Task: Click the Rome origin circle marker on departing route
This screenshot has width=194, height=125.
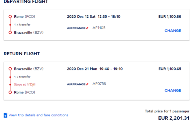Action: click(x=10, y=16)
